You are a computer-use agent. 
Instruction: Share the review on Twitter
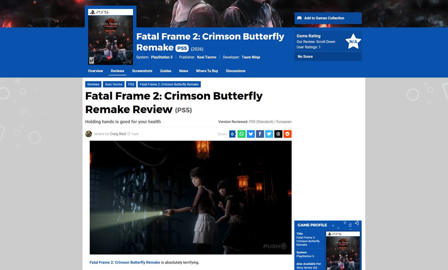pos(269,134)
